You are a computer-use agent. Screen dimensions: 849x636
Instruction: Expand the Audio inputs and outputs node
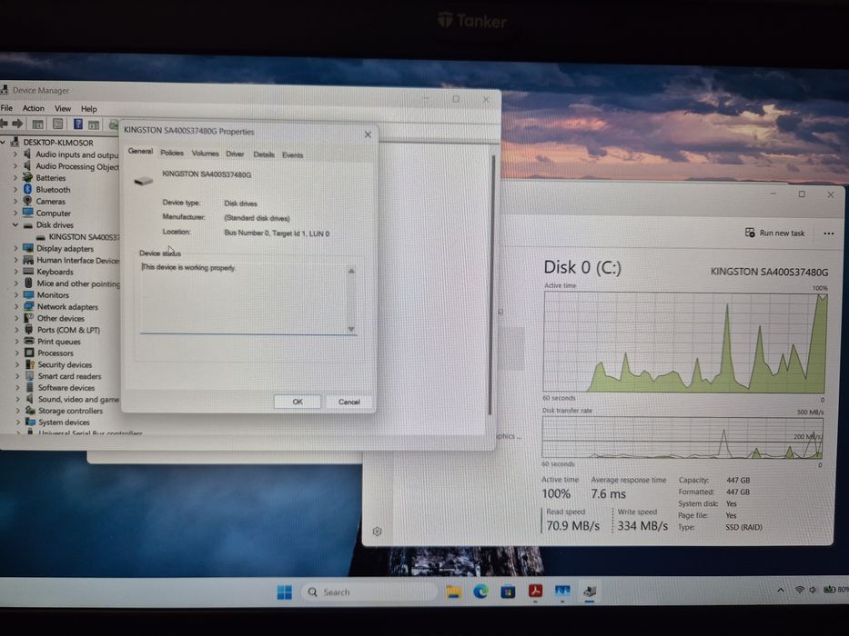coord(15,154)
